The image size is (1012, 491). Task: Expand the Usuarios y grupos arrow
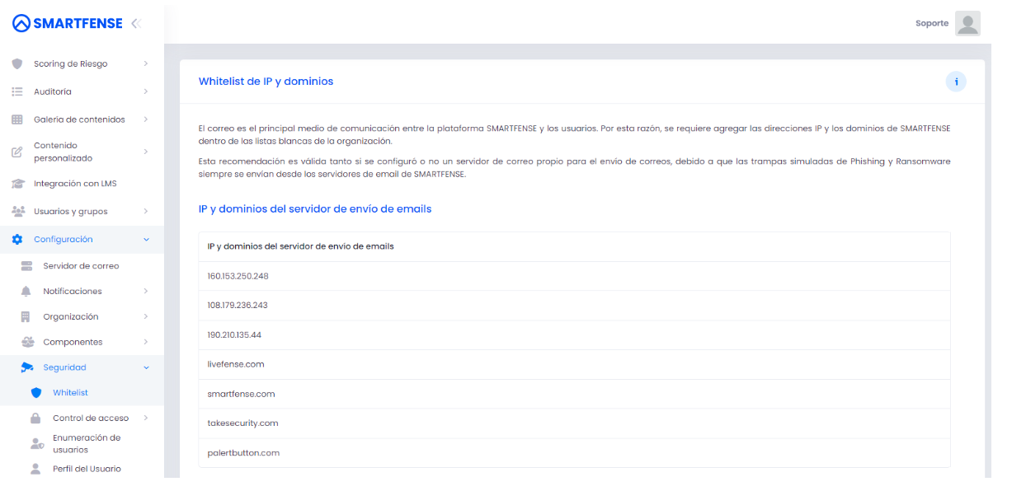point(146,212)
